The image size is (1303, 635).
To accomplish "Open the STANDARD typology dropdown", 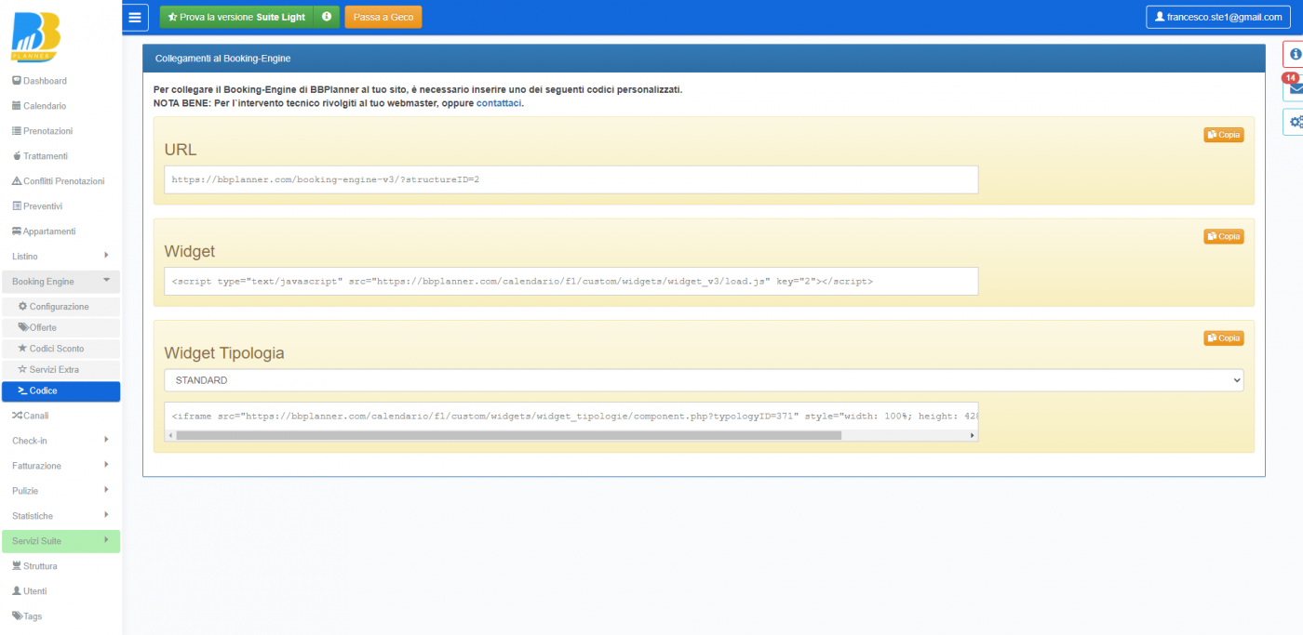I will click(x=704, y=380).
